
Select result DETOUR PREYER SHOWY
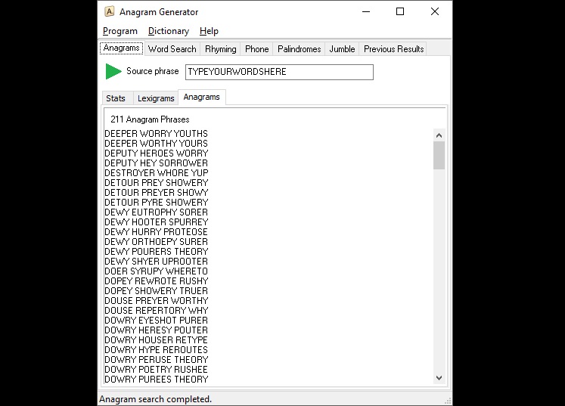[x=156, y=193]
